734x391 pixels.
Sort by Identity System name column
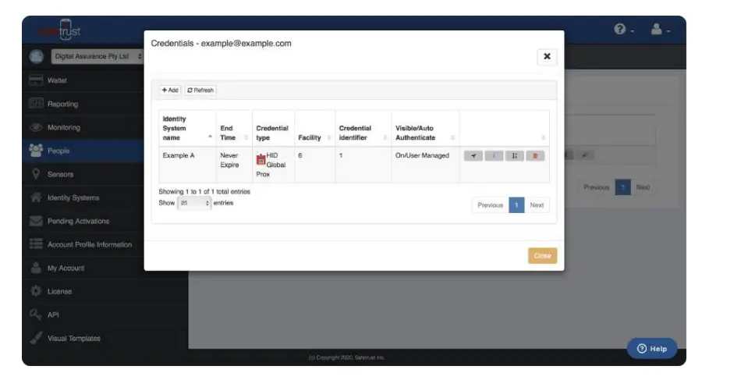pyautogui.click(x=187, y=128)
